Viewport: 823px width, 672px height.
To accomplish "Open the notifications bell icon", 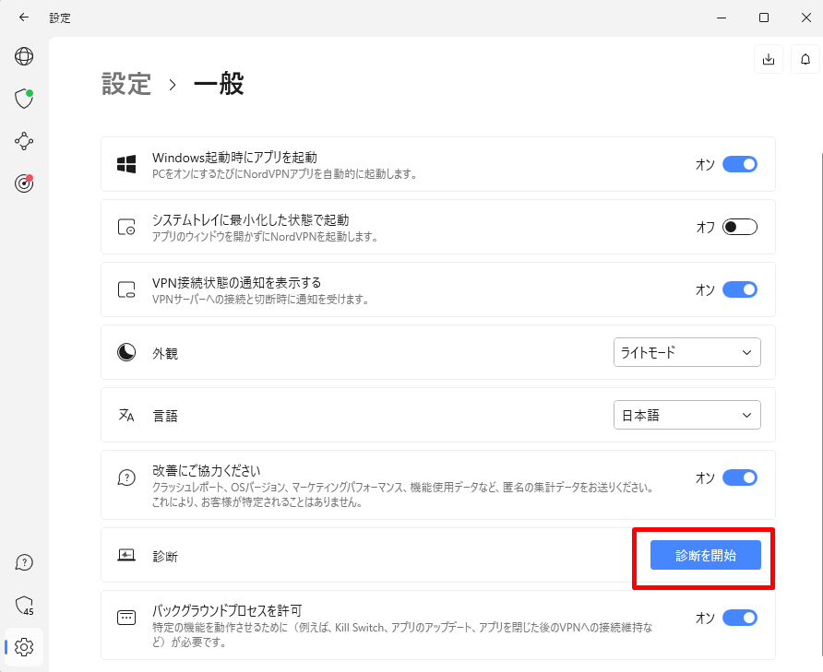I will tap(805, 59).
